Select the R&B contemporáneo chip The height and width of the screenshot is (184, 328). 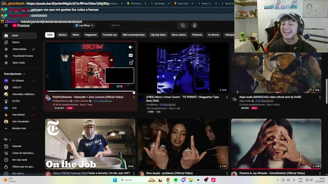click(x=134, y=35)
